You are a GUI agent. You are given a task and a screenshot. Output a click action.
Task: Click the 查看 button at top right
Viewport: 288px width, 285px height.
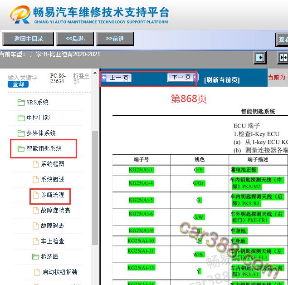(x=282, y=39)
